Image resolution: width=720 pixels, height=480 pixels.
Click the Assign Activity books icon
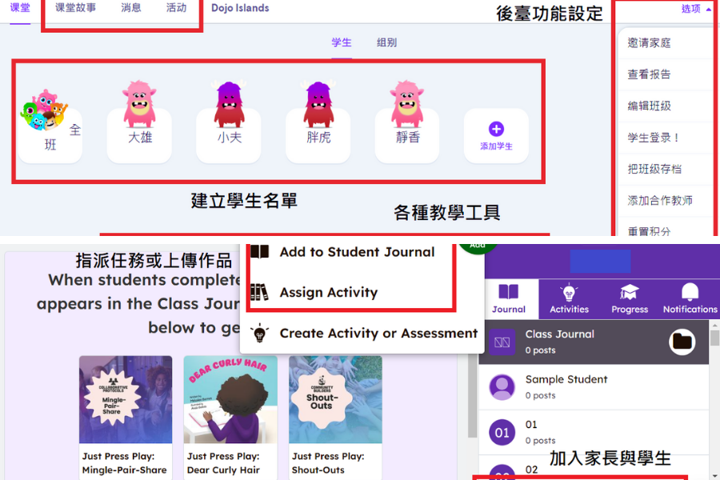259,292
